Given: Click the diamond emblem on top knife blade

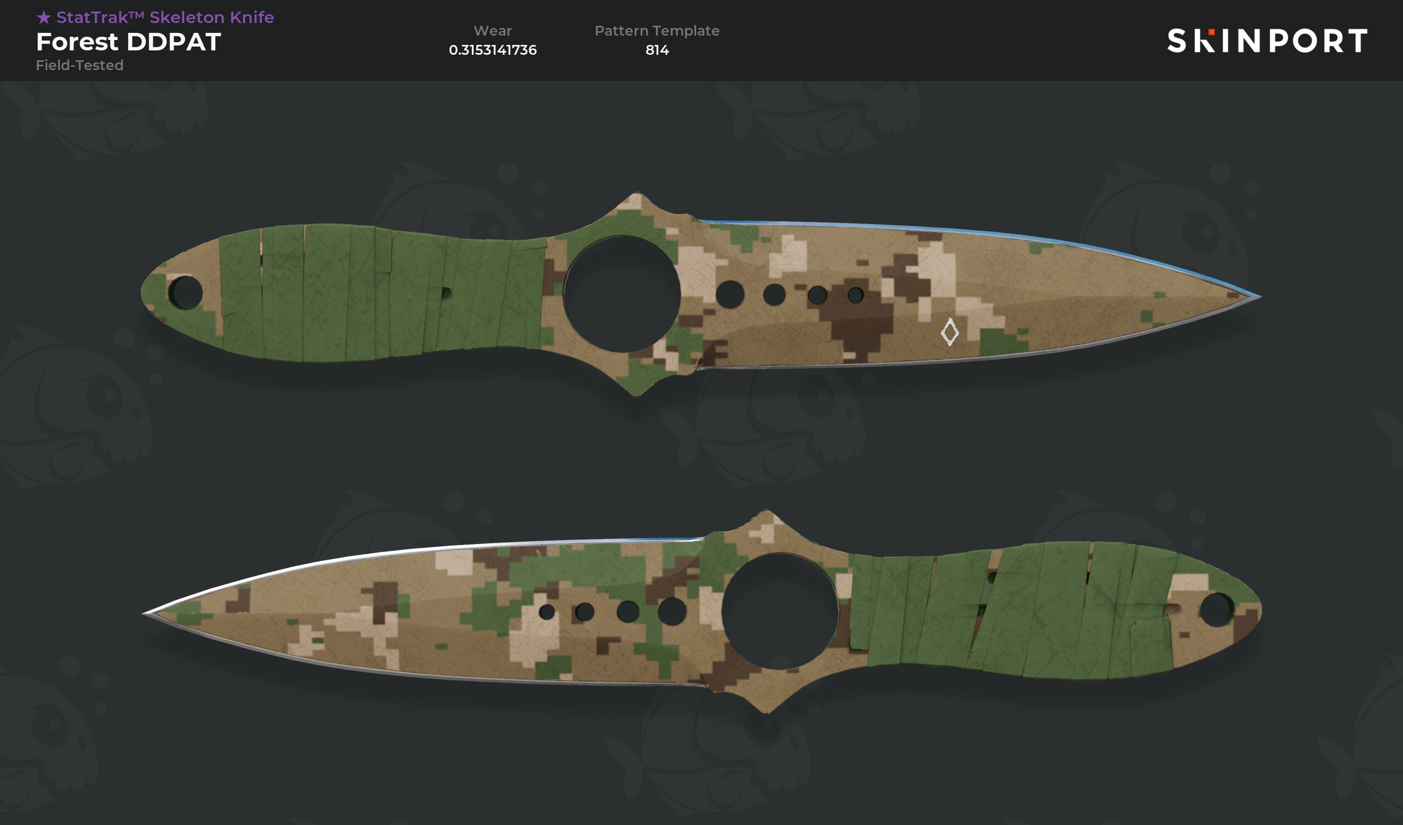Looking at the screenshot, I should click(x=949, y=332).
